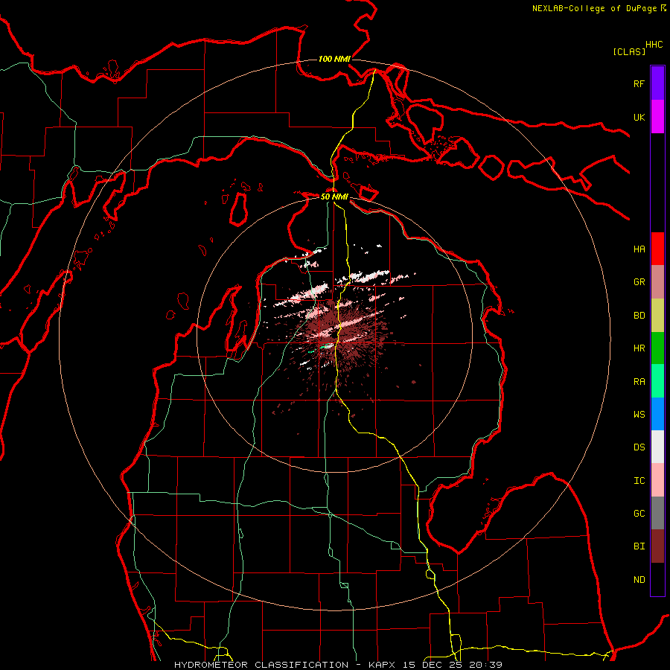Select the GR legend color block
670x670 pixels.
(657, 282)
